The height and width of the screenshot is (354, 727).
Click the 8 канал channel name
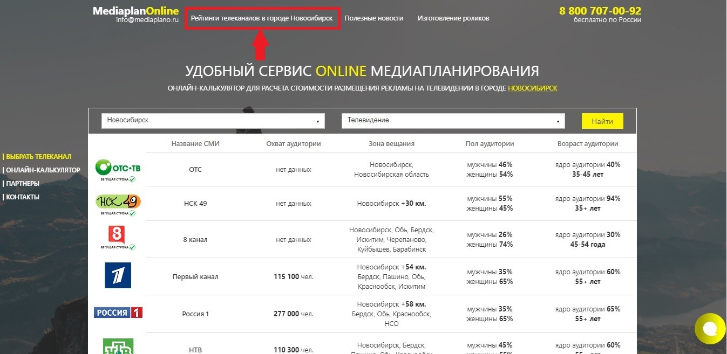point(195,240)
